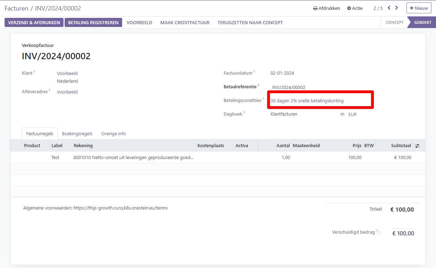Open column settings icon in table header
The image size is (436, 268).
coord(417,146)
